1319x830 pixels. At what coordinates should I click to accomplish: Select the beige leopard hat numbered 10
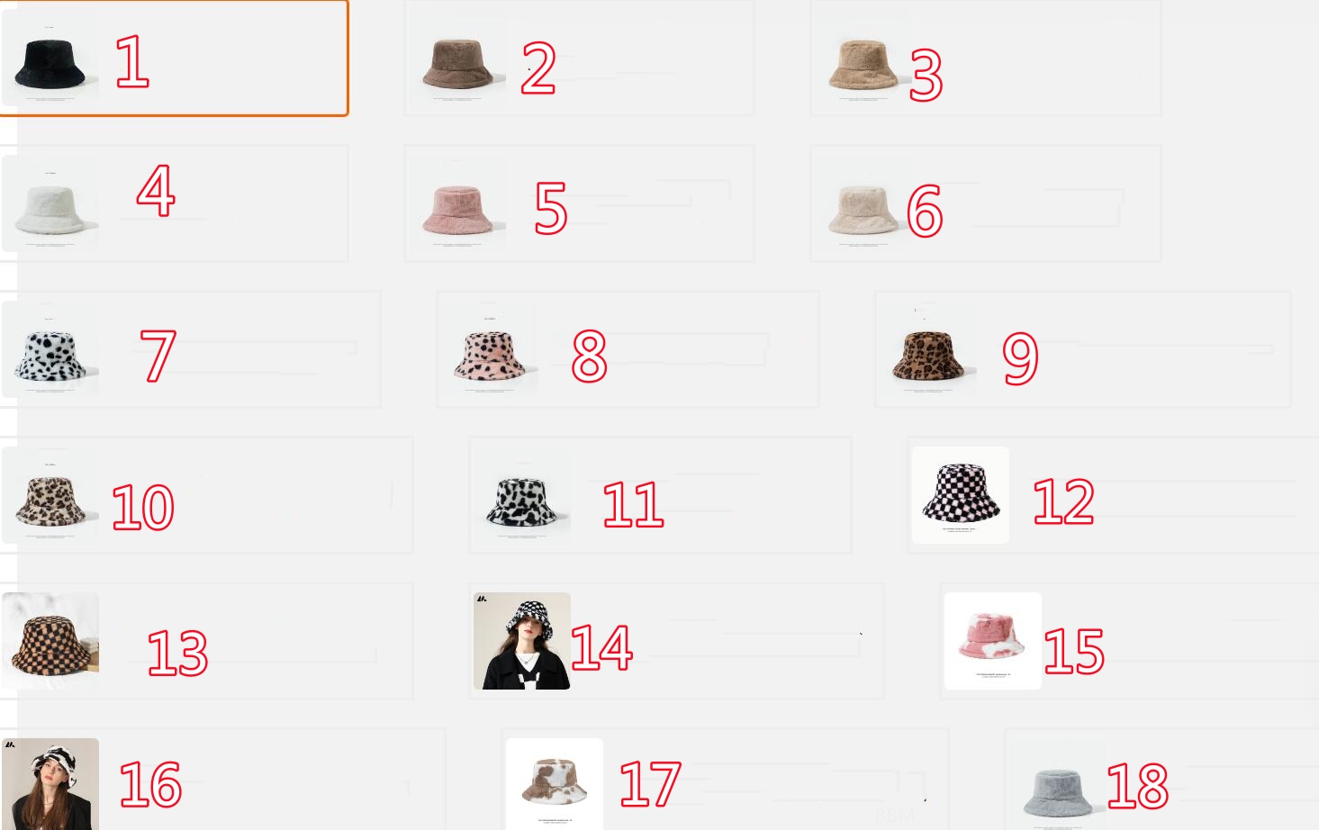pos(50,495)
